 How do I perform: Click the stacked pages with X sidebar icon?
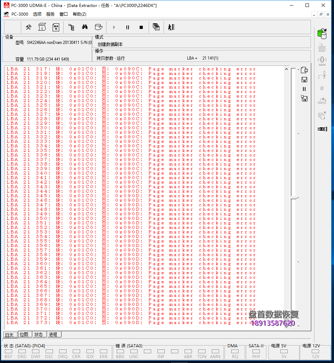[322, 115]
